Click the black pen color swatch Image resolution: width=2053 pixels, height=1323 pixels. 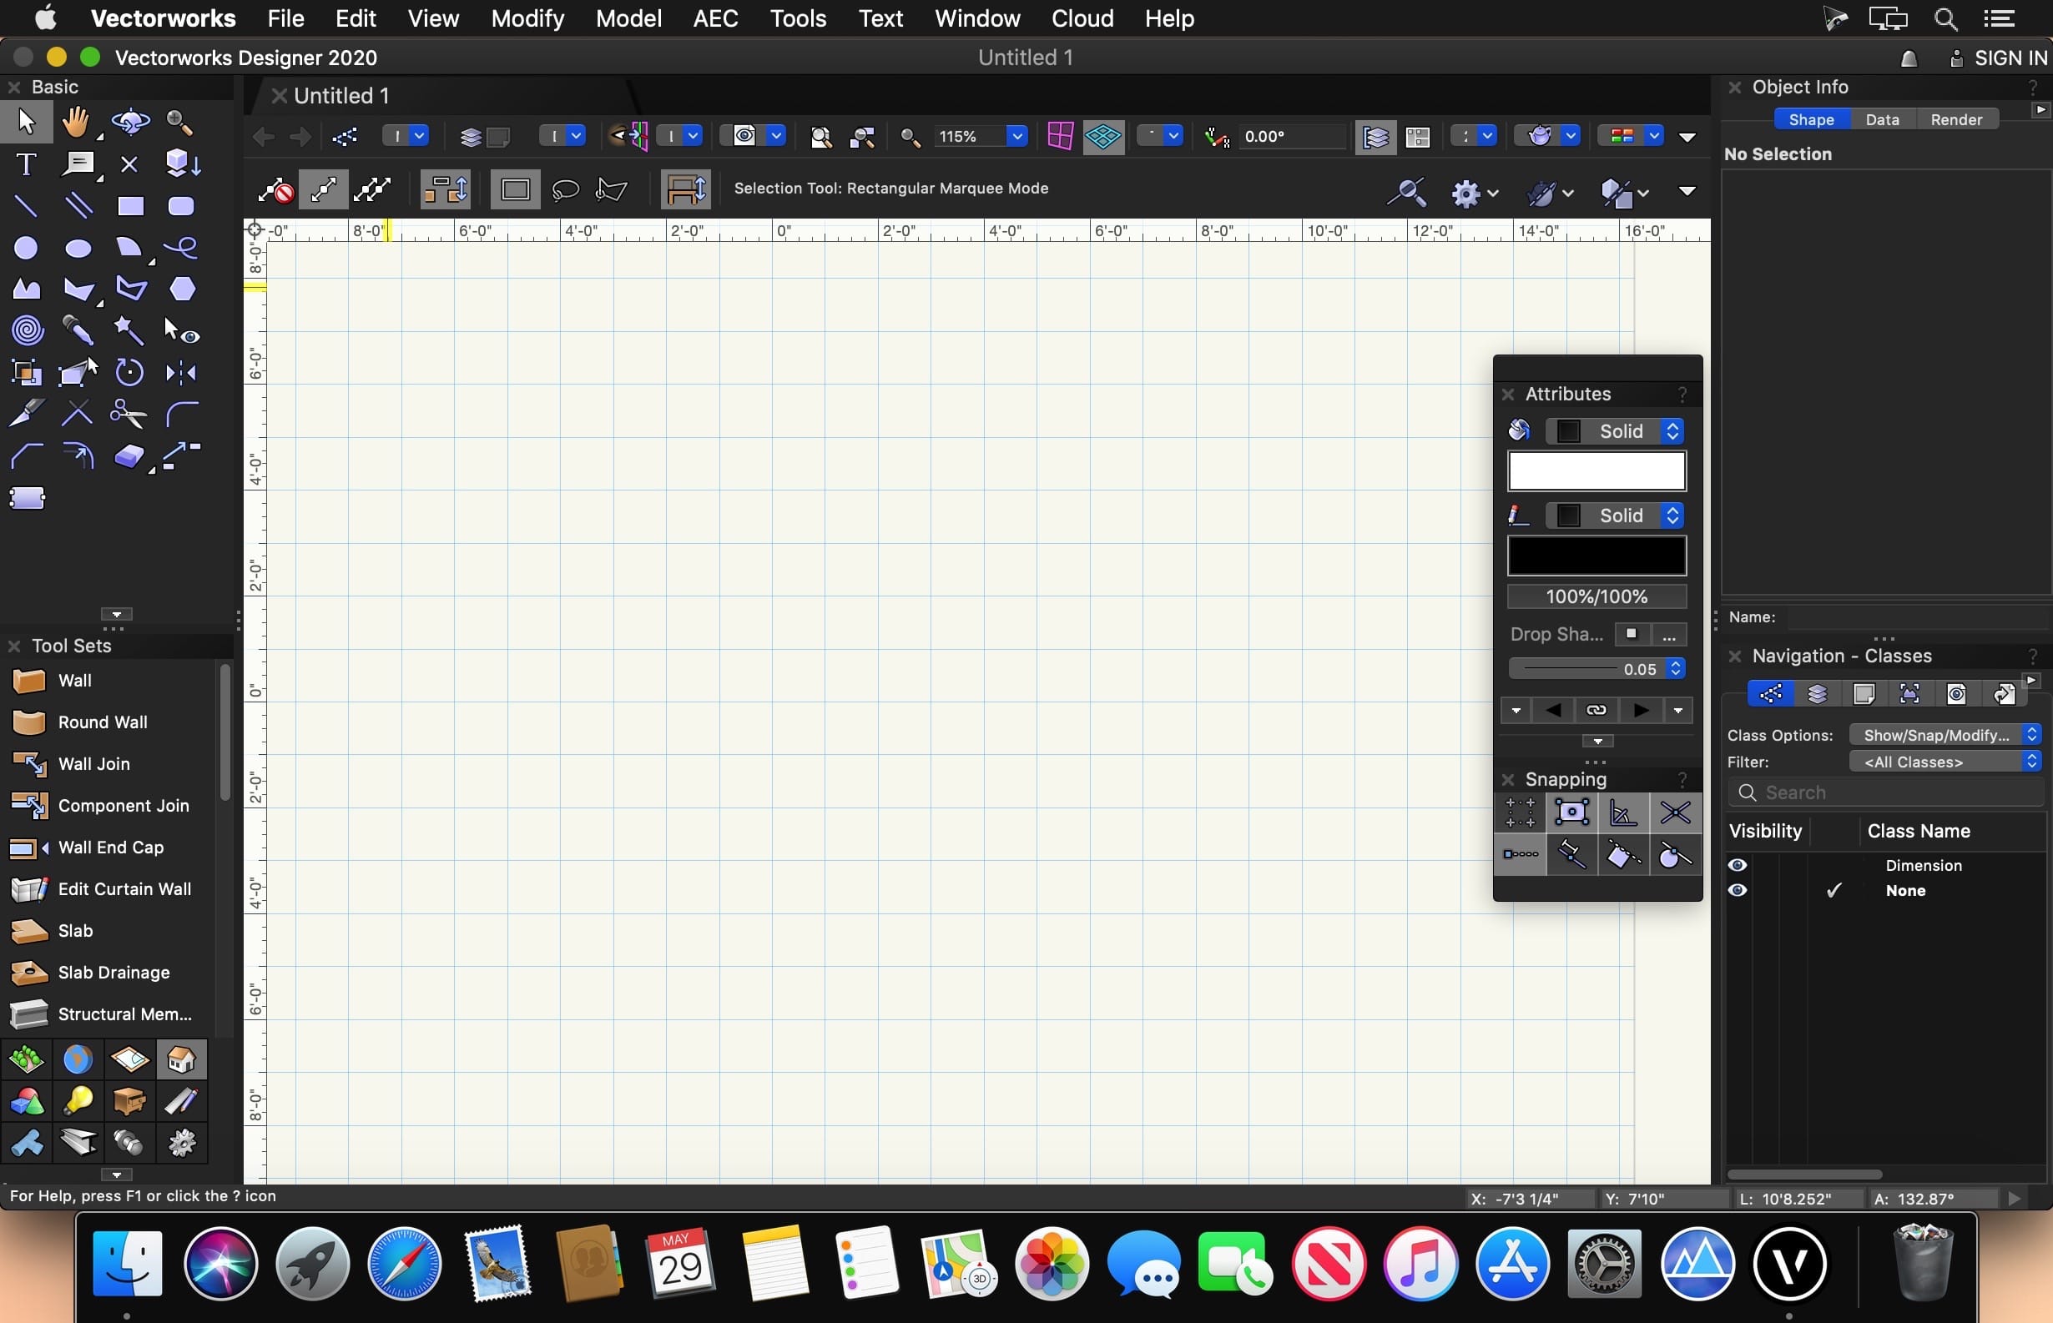click(x=1596, y=556)
